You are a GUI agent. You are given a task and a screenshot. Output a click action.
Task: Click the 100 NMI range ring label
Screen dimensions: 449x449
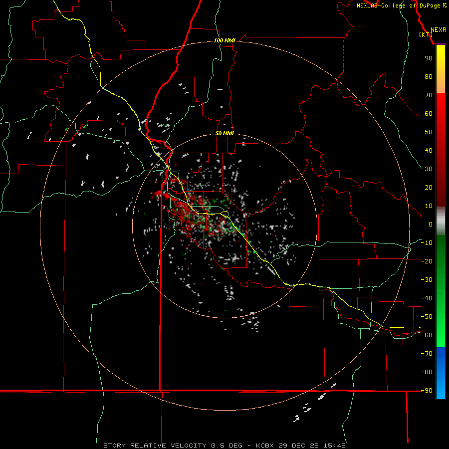[x=224, y=40]
